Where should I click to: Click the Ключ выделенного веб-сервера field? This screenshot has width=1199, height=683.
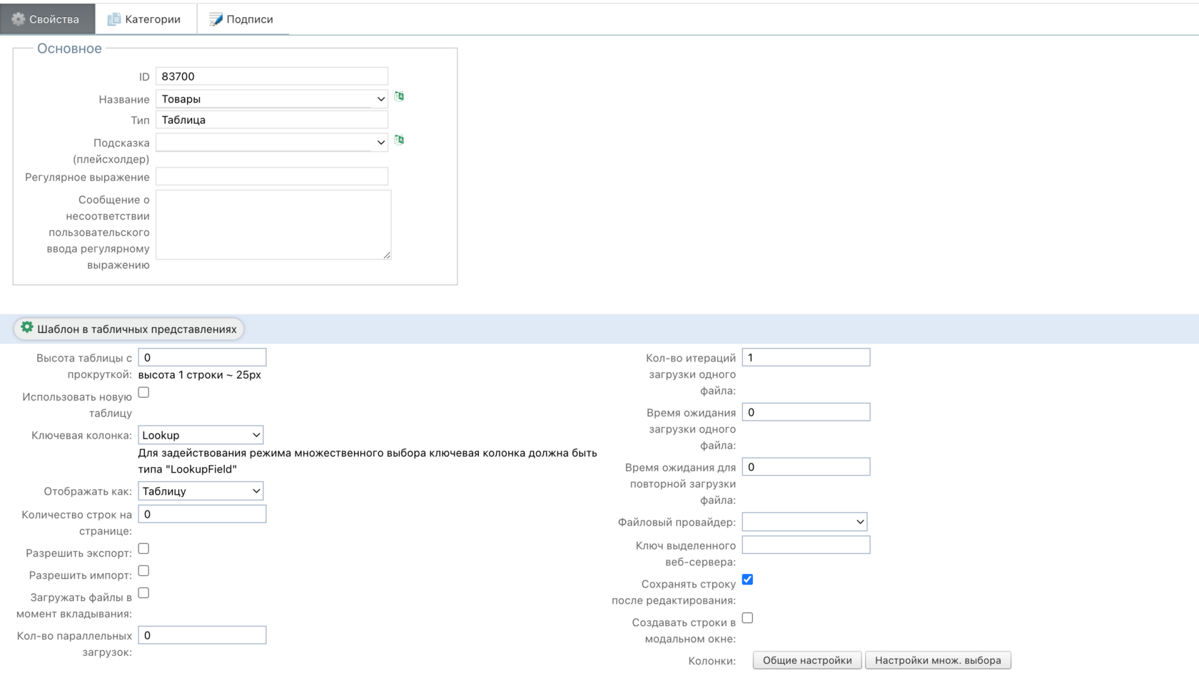pyautogui.click(x=806, y=545)
